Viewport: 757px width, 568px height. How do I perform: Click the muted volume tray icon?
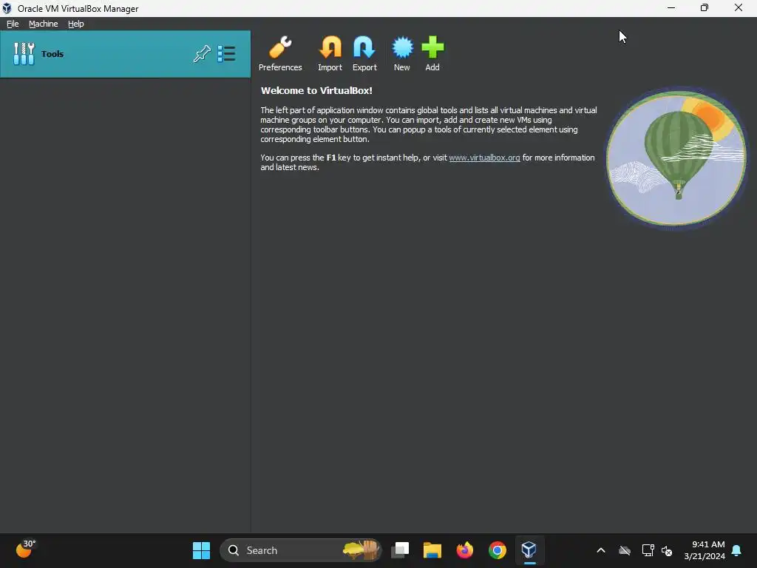pyautogui.click(x=667, y=550)
